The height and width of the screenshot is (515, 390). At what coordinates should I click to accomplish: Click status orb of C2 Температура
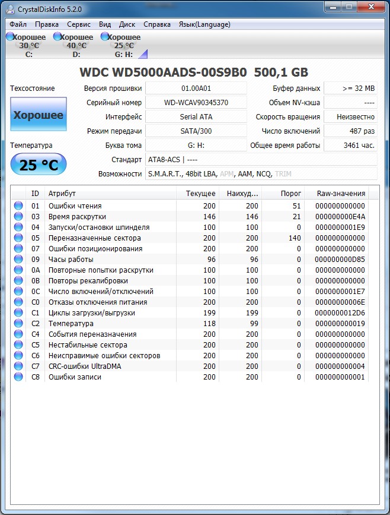[x=18, y=323]
